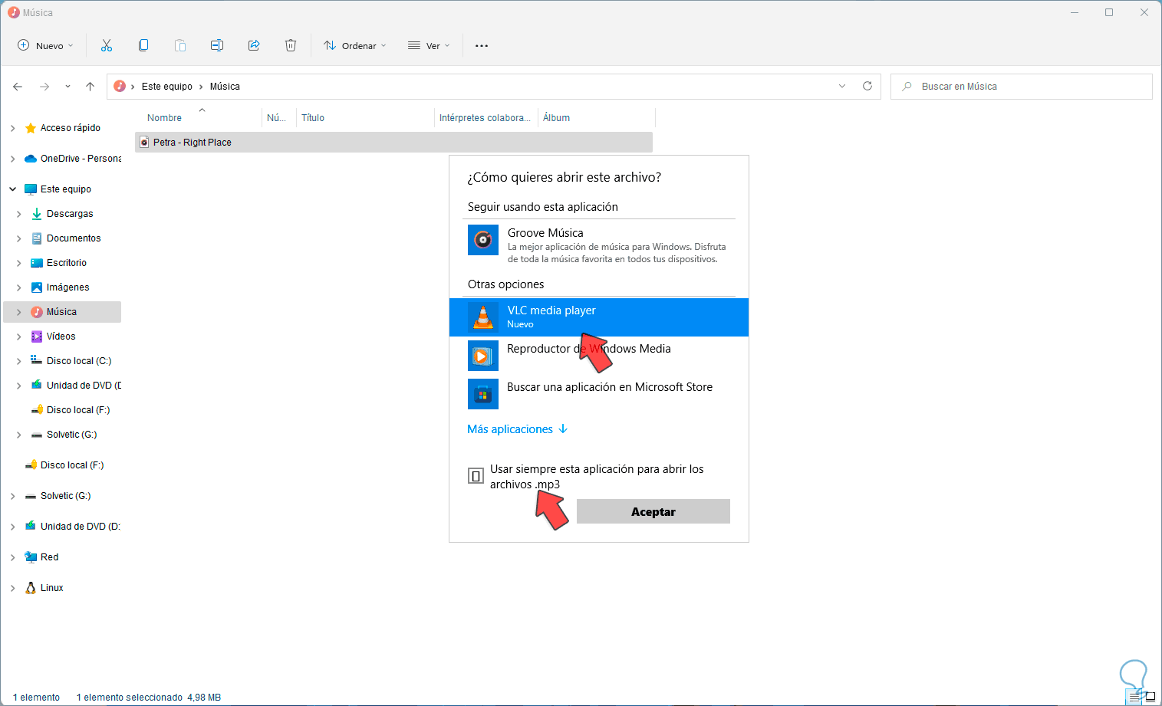Image resolution: width=1162 pixels, height=706 pixels.
Task: Open the Ordenar sort dropdown
Action: pos(354,46)
